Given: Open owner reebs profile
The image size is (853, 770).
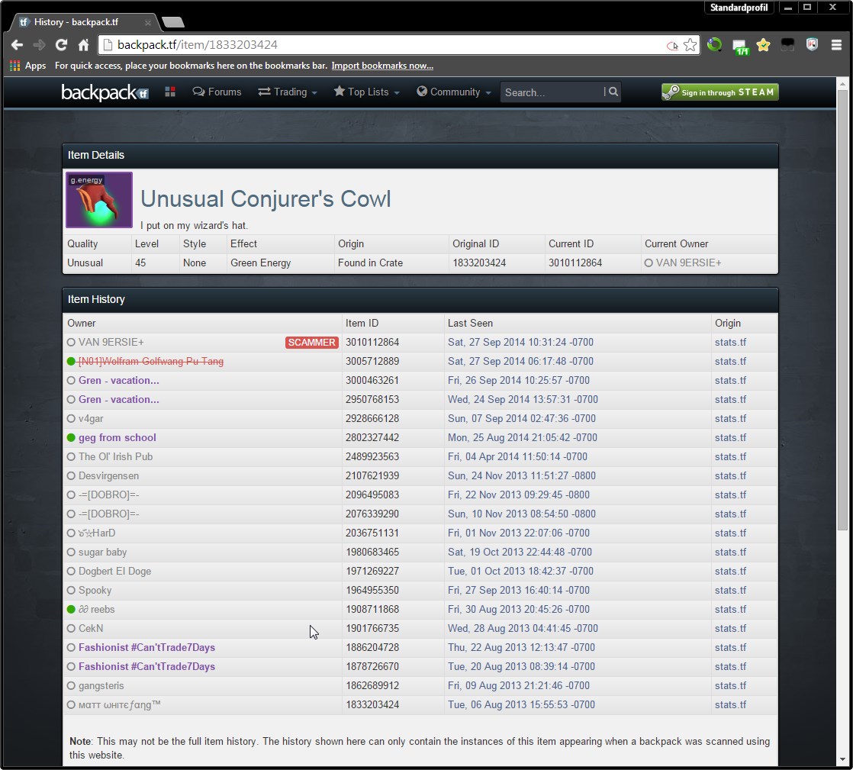Looking at the screenshot, I should pyautogui.click(x=96, y=610).
